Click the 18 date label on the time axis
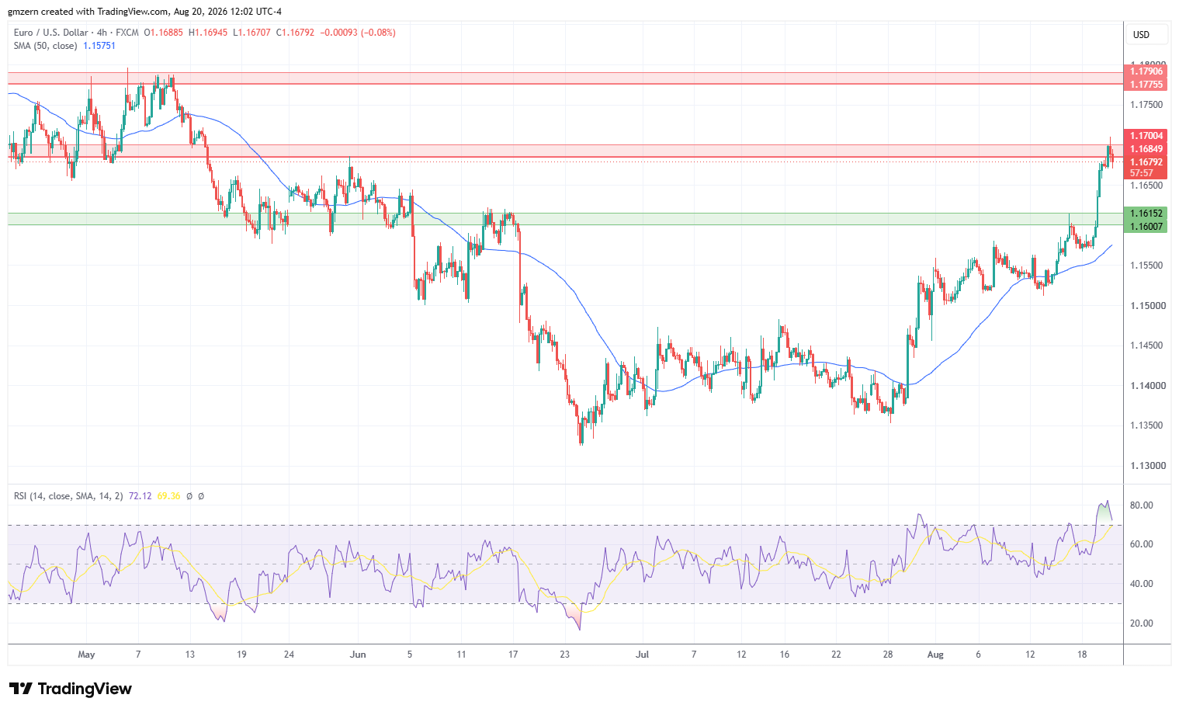Screen dimensions: 1179x712 click(1082, 655)
